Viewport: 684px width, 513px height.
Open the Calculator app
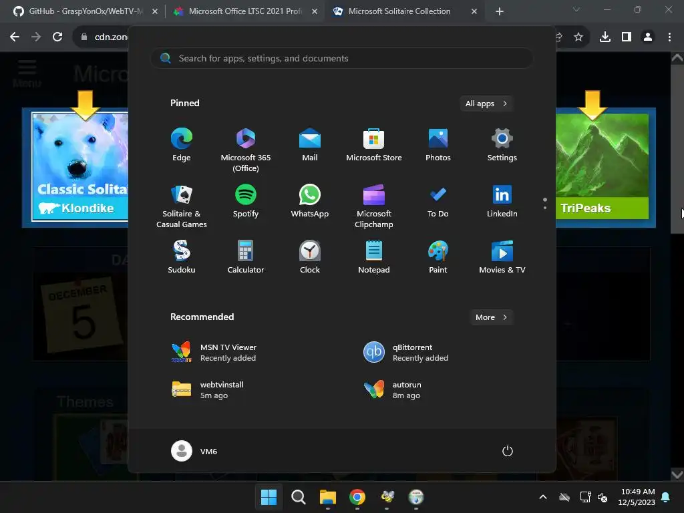pos(246,257)
